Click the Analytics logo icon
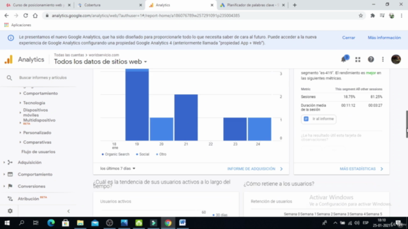This screenshot has width=408, height=229. click(x=8, y=59)
